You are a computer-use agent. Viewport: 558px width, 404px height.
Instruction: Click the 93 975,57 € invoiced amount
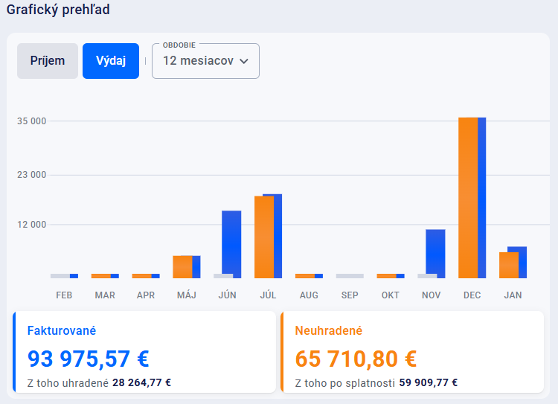coord(88,359)
